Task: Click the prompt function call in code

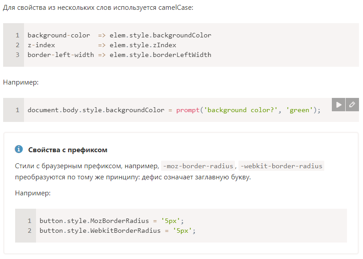Action: 188,110
